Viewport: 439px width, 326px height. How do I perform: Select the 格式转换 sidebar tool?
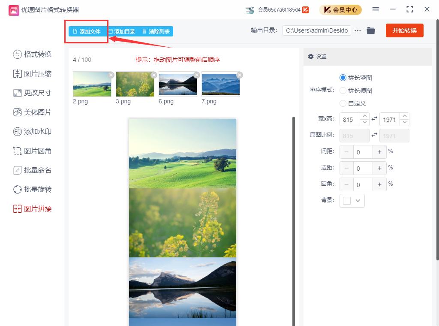(x=32, y=54)
